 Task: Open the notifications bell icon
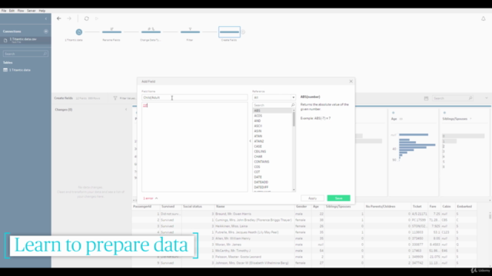pyautogui.click(x=484, y=18)
